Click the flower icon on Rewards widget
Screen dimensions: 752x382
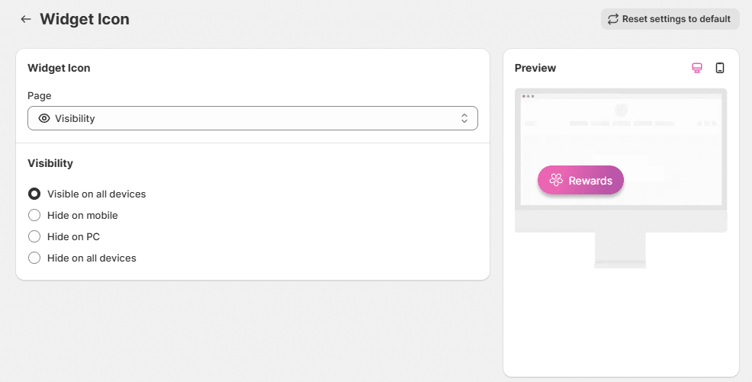coord(556,180)
